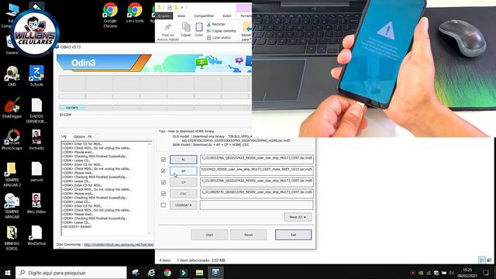This screenshot has height=279, width=496.
Task: Open the PhotoScape desktop shortcut
Action: 12,139
